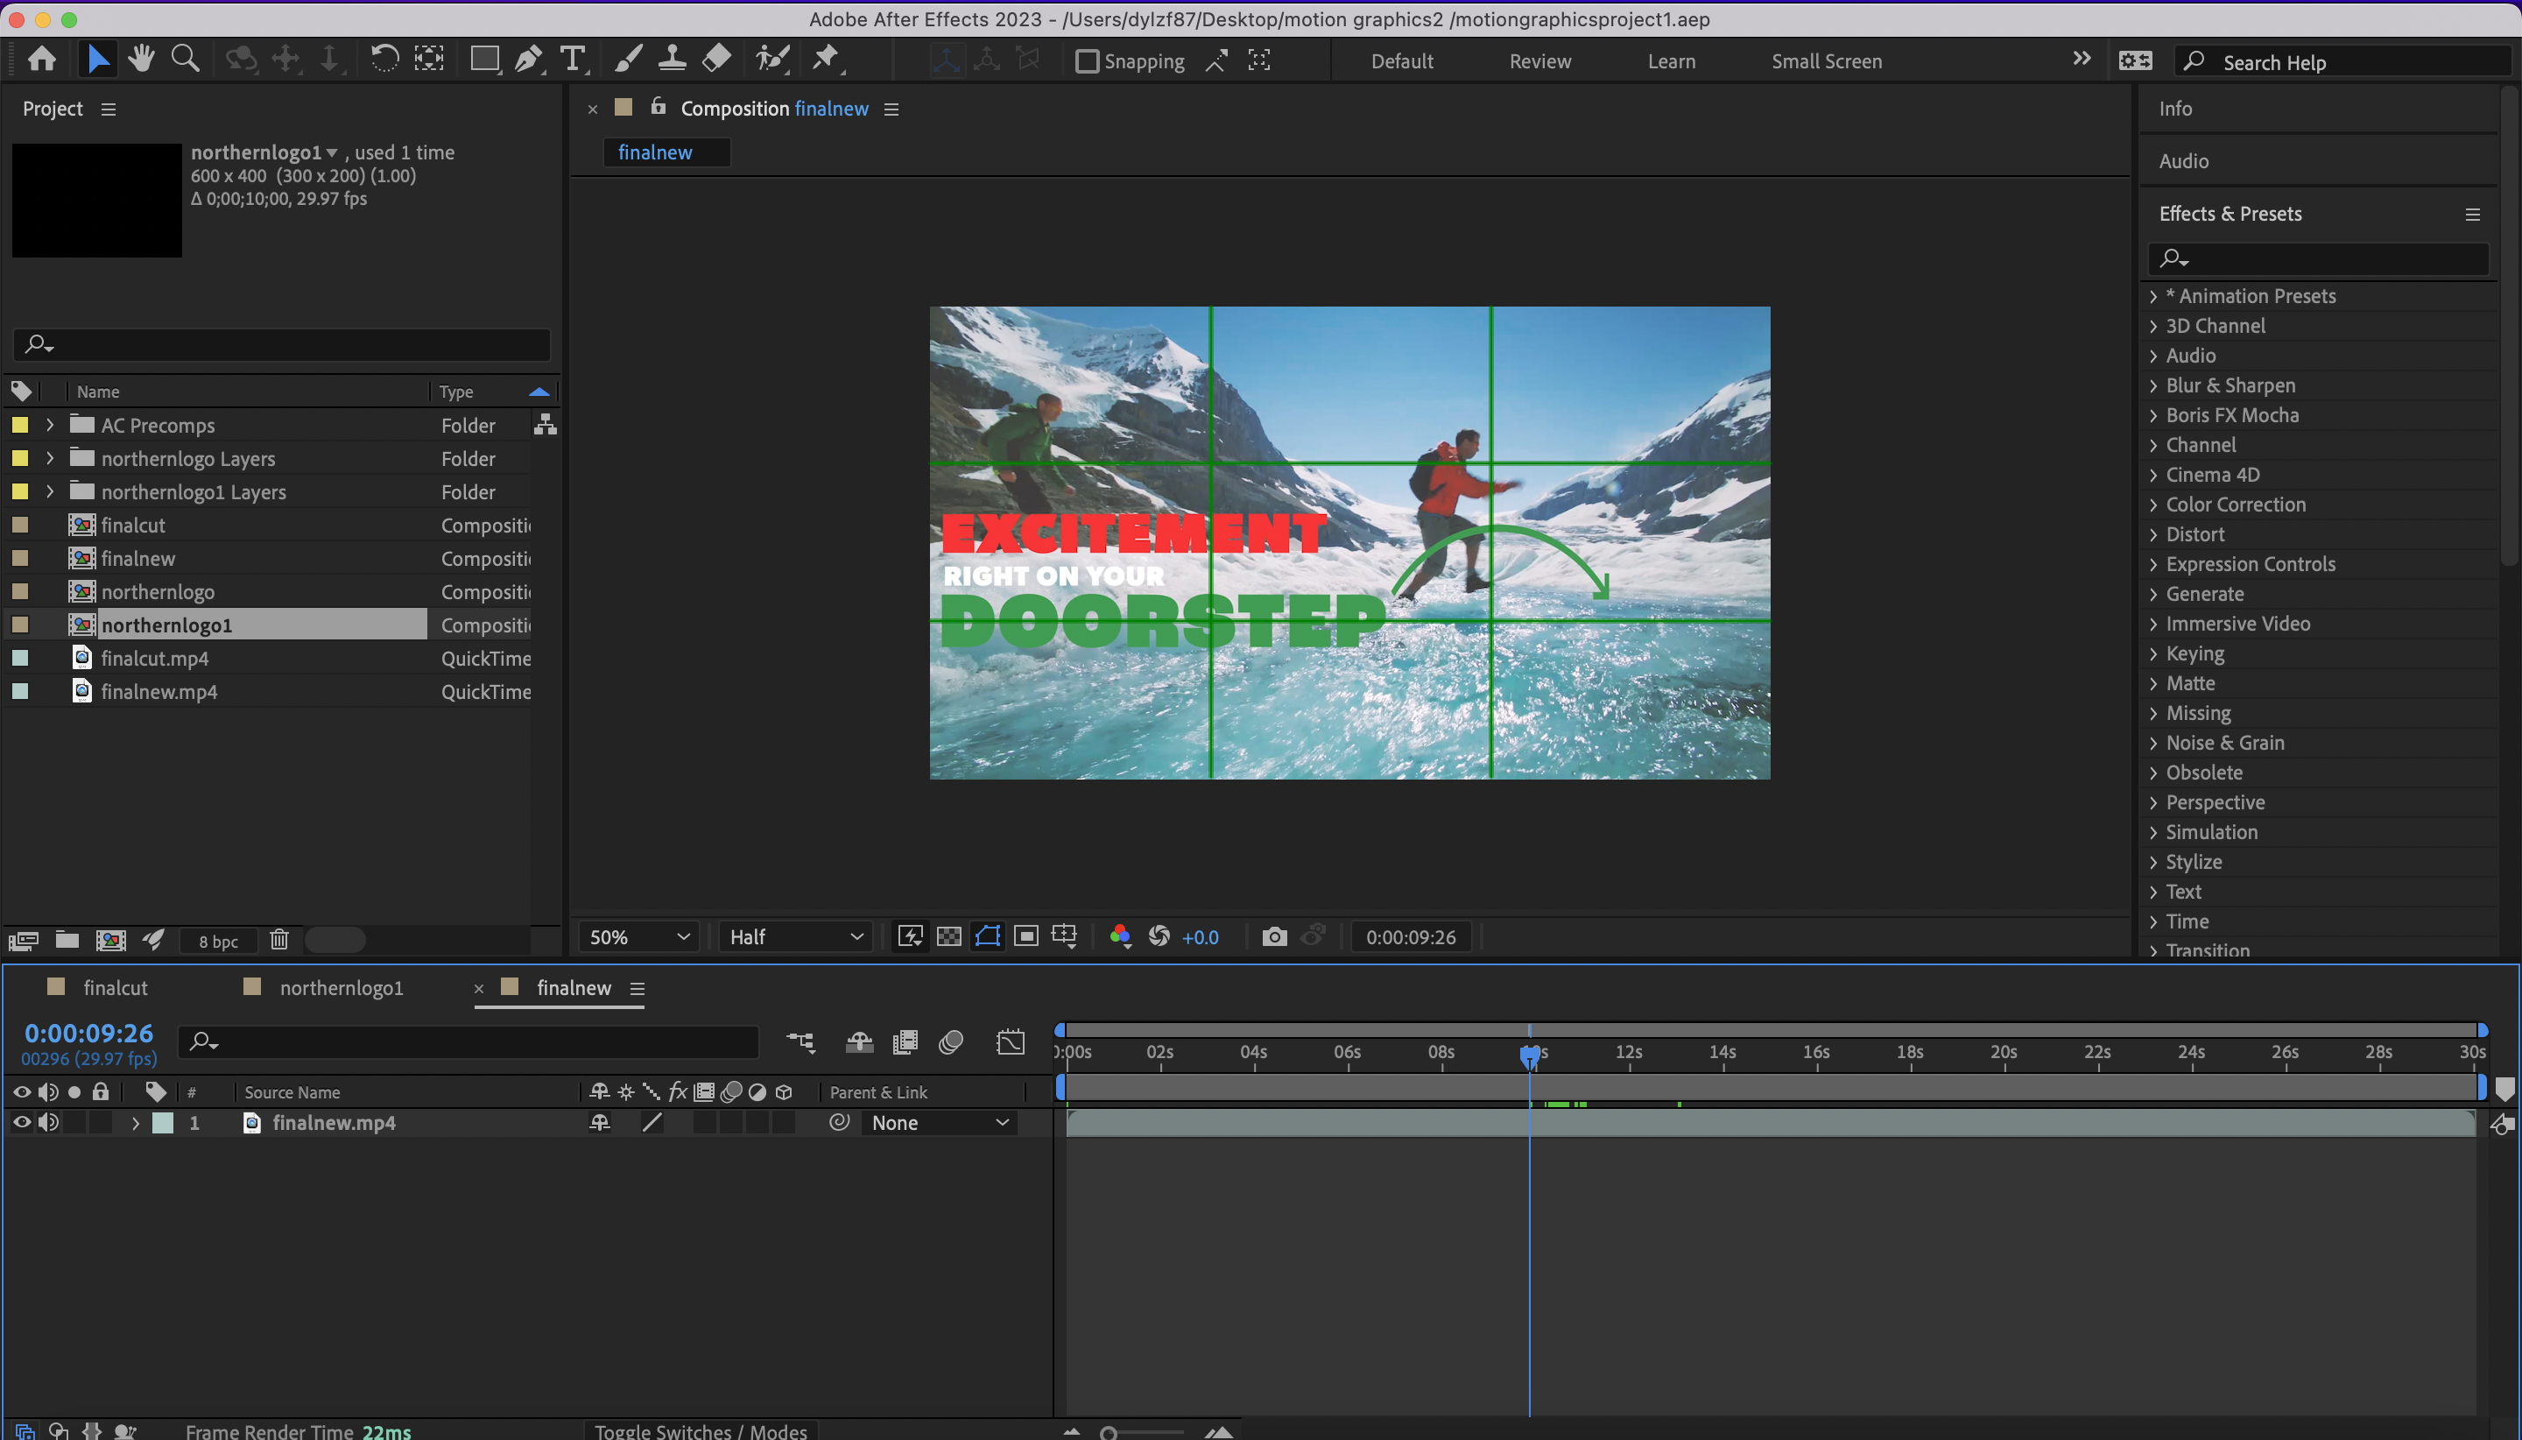Viewport: 2522px width, 1440px height.
Task: Create a new folder in Project panel
Action: [67, 940]
